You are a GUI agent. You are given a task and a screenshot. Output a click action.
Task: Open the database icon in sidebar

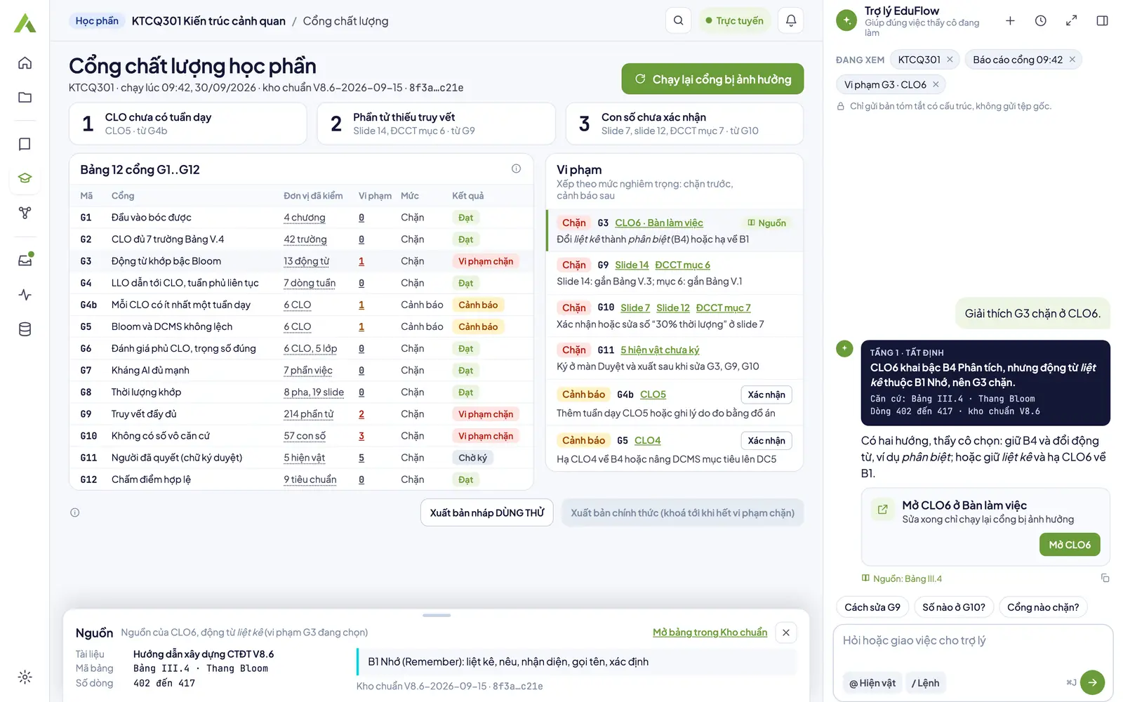point(25,329)
